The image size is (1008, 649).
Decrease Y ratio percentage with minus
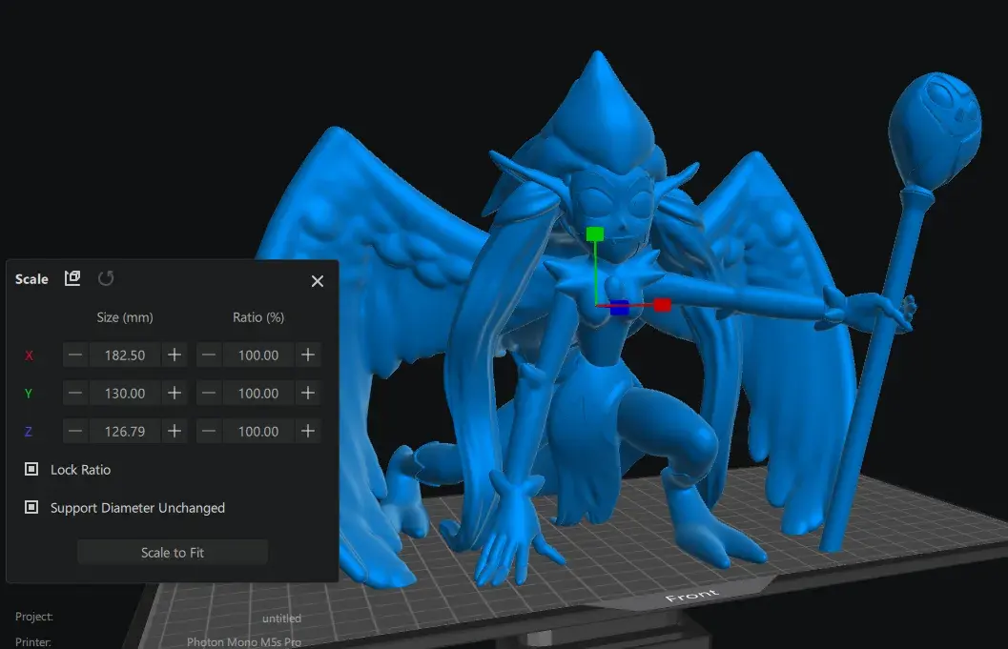click(x=210, y=393)
